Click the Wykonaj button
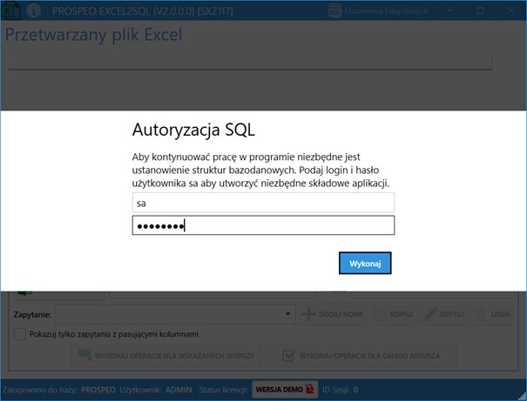Viewport: 527px width, 401px height. pyautogui.click(x=365, y=263)
